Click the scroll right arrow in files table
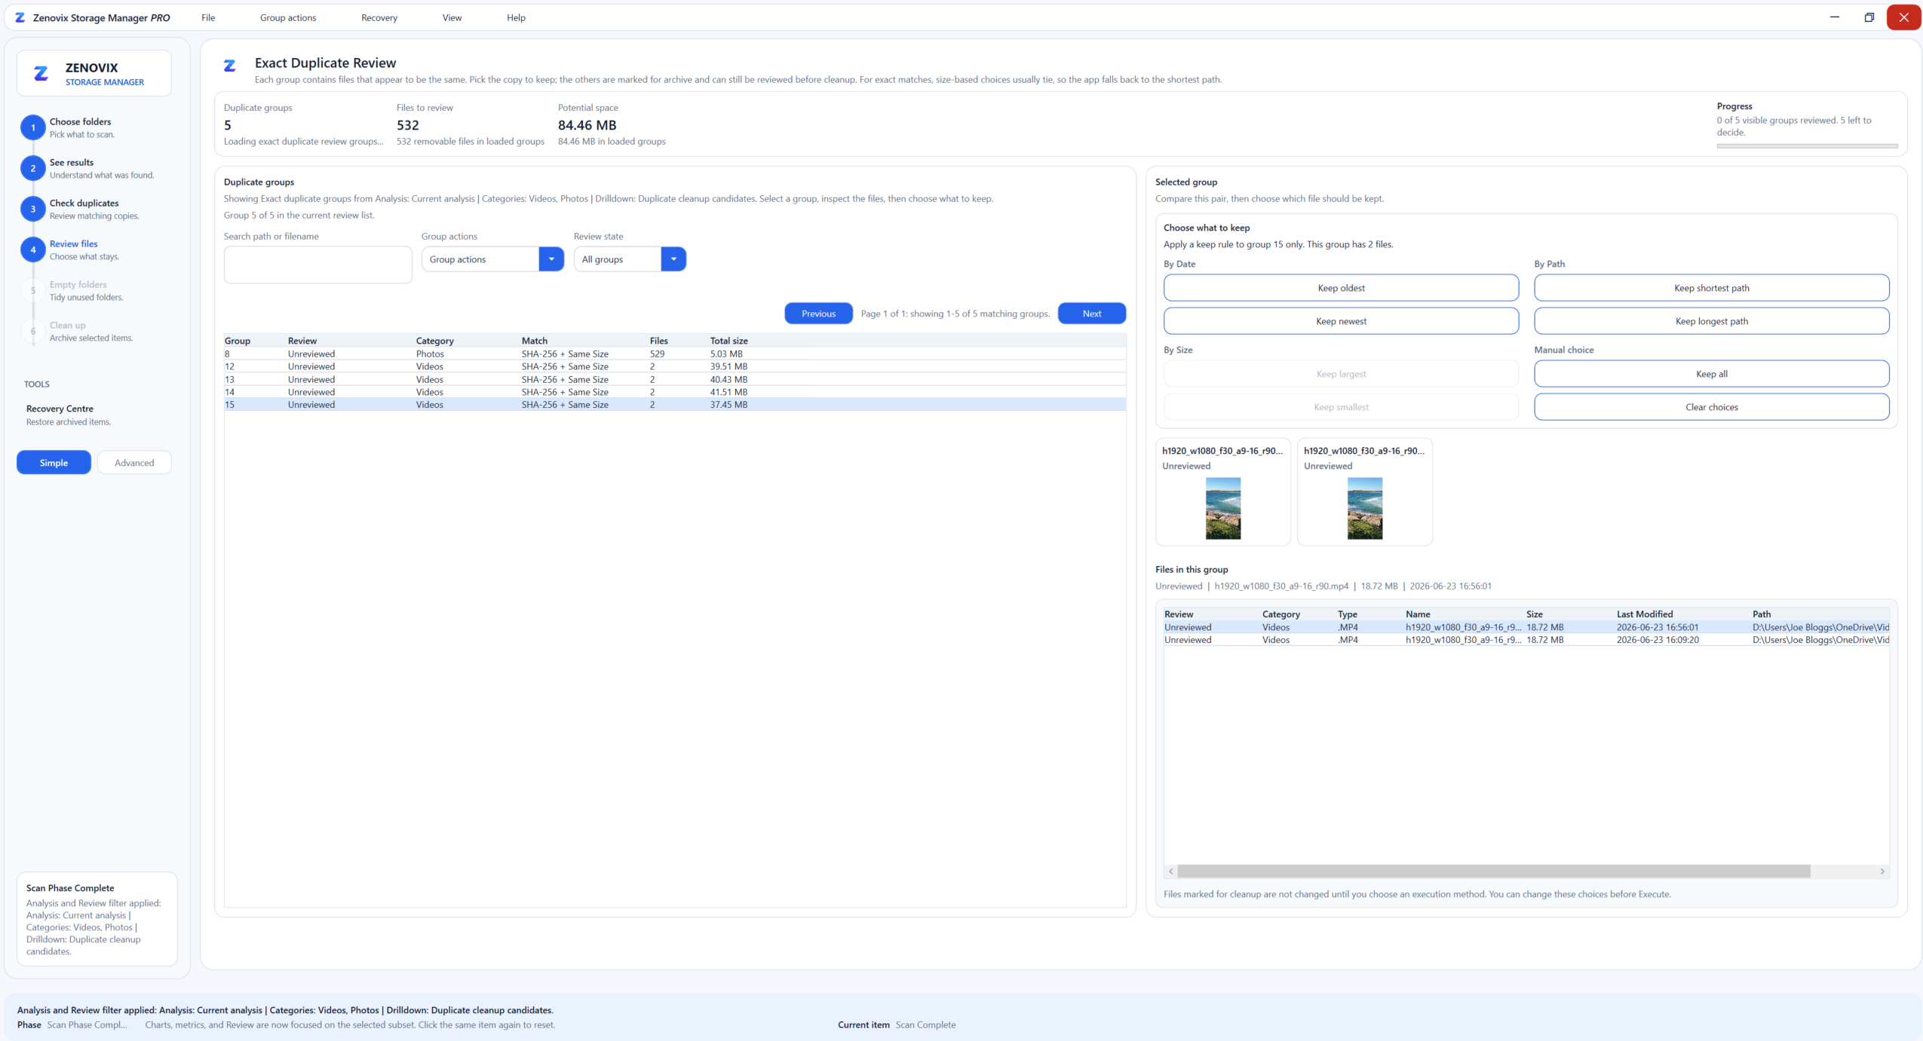This screenshot has width=1923, height=1041. pos(1882,871)
